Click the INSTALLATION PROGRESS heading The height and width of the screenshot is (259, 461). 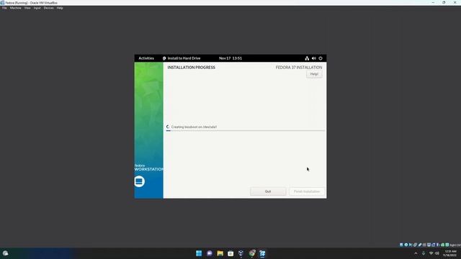click(x=191, y=67)
